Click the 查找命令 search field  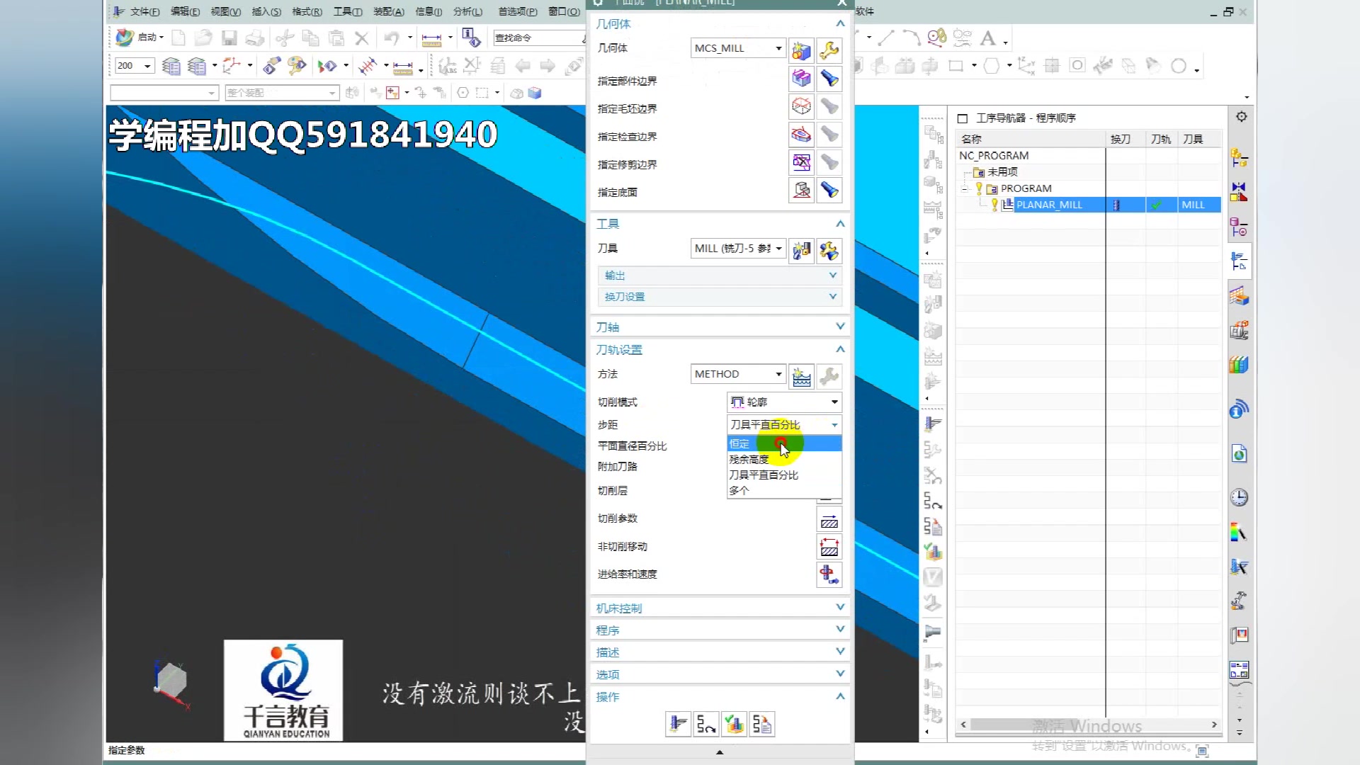coord(536,38)
